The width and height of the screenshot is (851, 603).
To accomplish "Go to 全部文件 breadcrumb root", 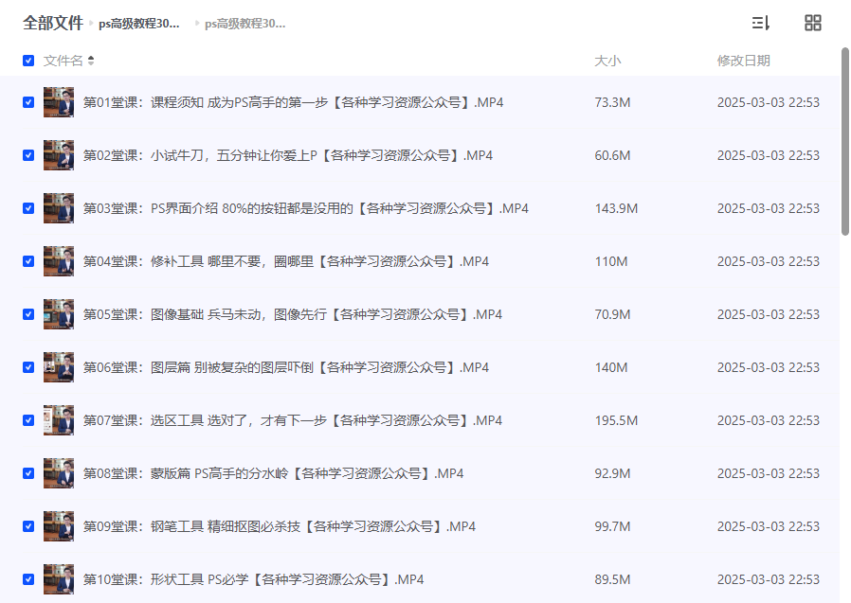I will 53,24.
